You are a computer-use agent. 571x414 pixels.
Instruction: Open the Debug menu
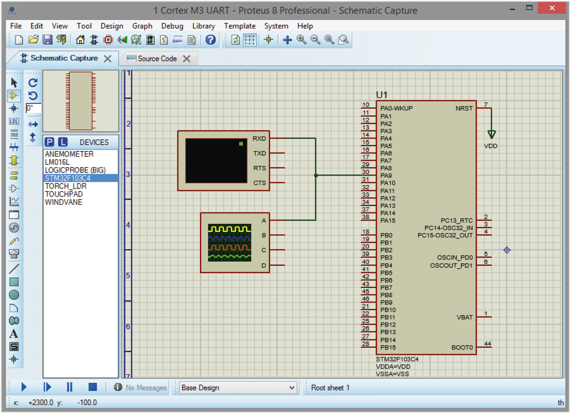tap(172, 26)
